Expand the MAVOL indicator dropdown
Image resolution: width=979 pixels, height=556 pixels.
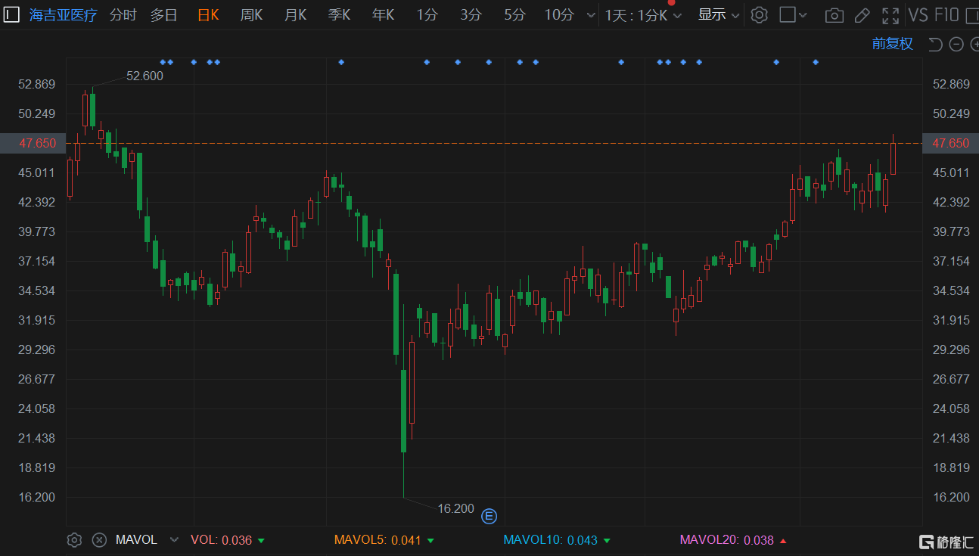coord(175,539)
